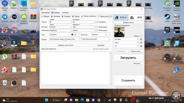This screenshot has width=184, height=103.
Task: Click the Загрузить button
Action: pyautogui.click(x=128, y=58)
